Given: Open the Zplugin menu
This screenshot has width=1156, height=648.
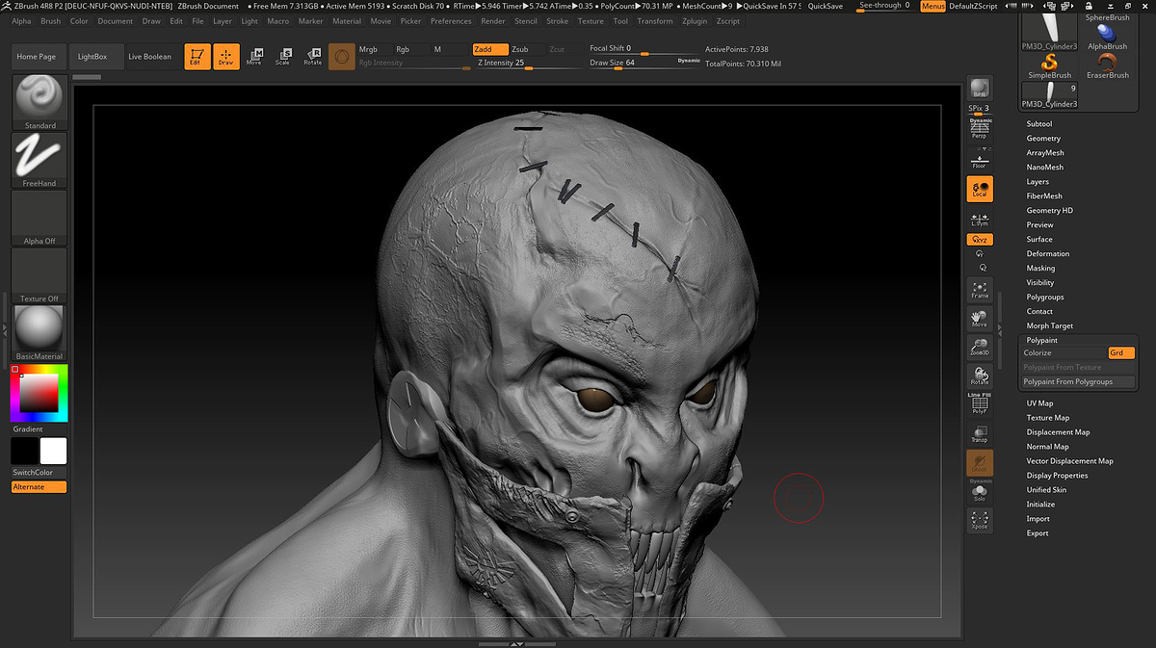Looking at the screenshot, I should pyautogui.click(x=694, y=20).
